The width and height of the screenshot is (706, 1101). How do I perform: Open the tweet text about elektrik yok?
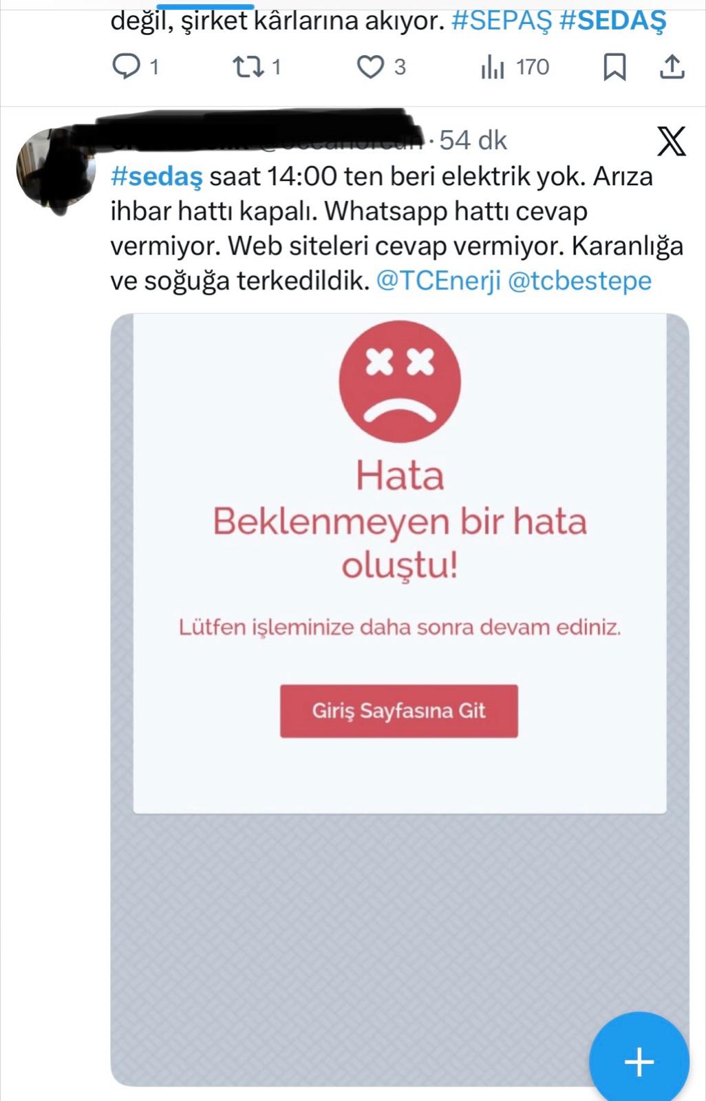[397, 229]
